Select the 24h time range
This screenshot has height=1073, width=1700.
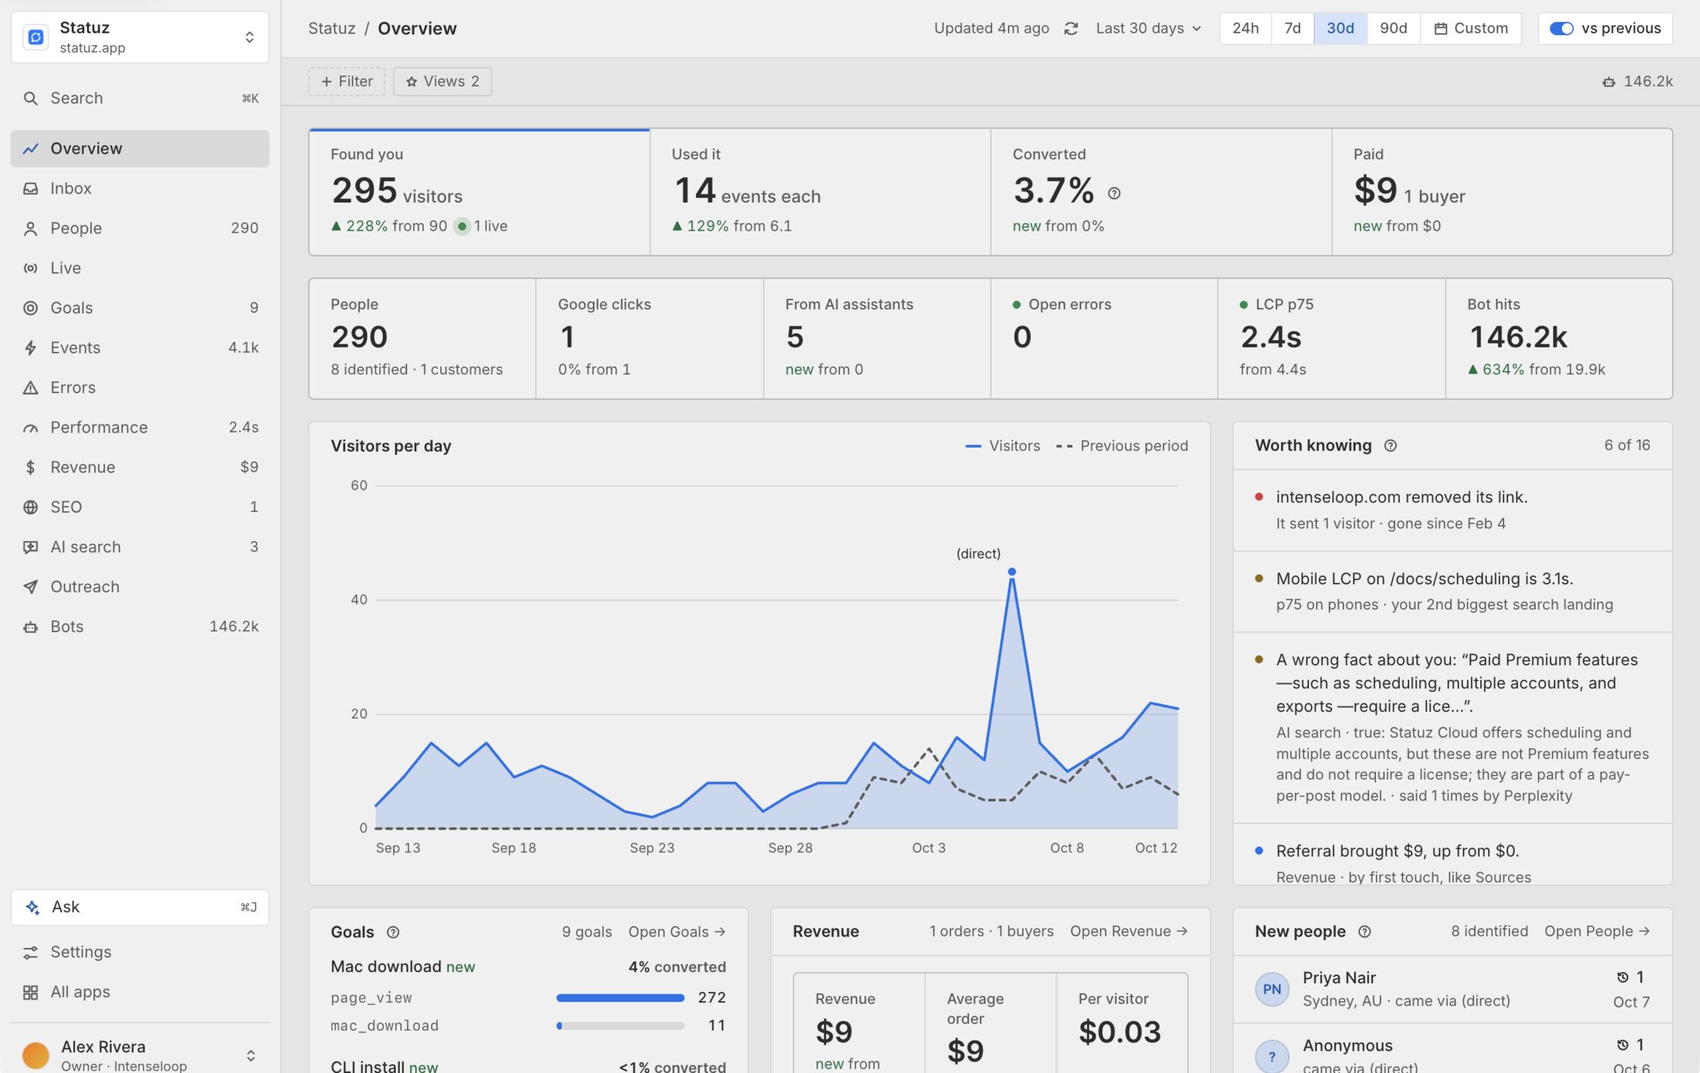tap(1245, 29)
